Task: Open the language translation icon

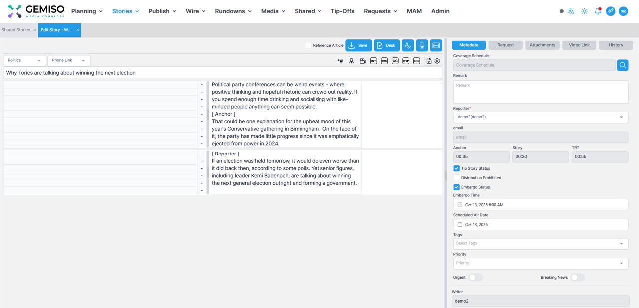Action: tap(571, 11)
